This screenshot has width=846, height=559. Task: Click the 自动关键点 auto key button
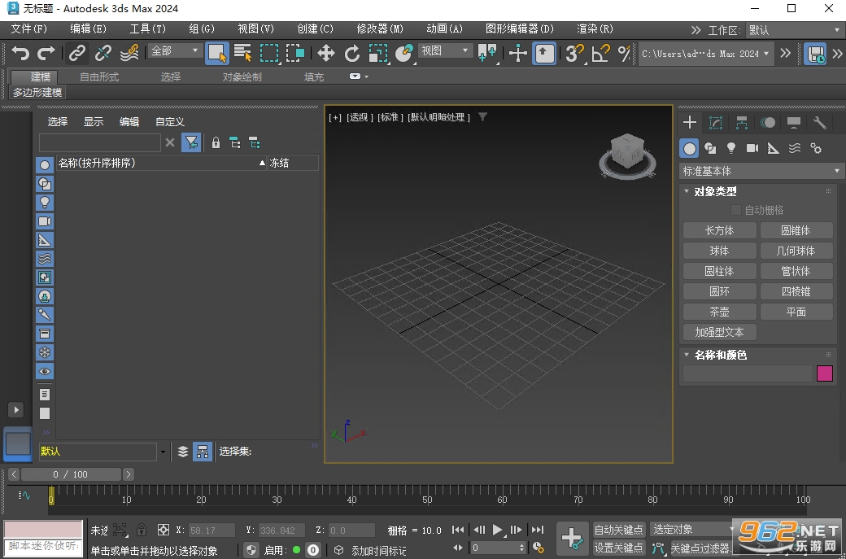[x=619, y=530]
